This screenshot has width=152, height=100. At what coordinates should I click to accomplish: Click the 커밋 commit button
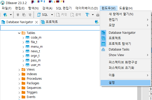click(x=62, y=15)
